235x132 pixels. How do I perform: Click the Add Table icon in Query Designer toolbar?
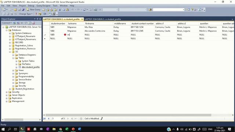click(50, 14)
